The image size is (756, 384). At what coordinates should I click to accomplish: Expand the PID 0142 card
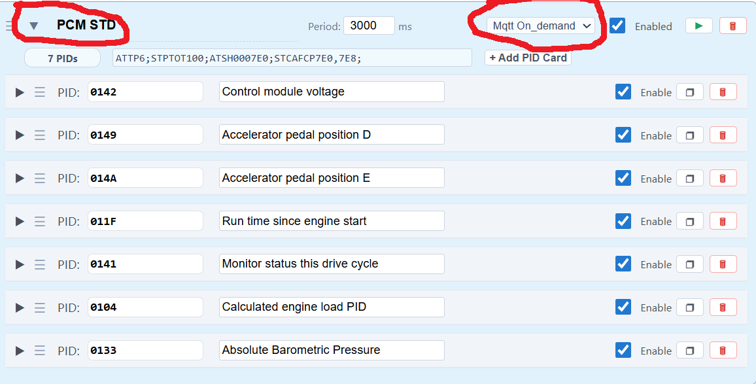tap(19, 92)
